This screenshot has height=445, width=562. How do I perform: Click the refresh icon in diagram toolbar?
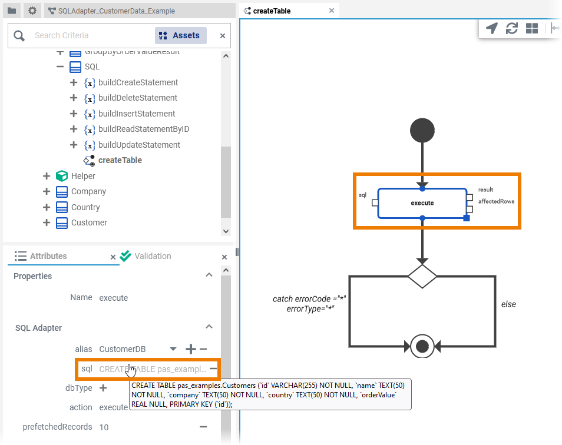[x=512, y=28]
